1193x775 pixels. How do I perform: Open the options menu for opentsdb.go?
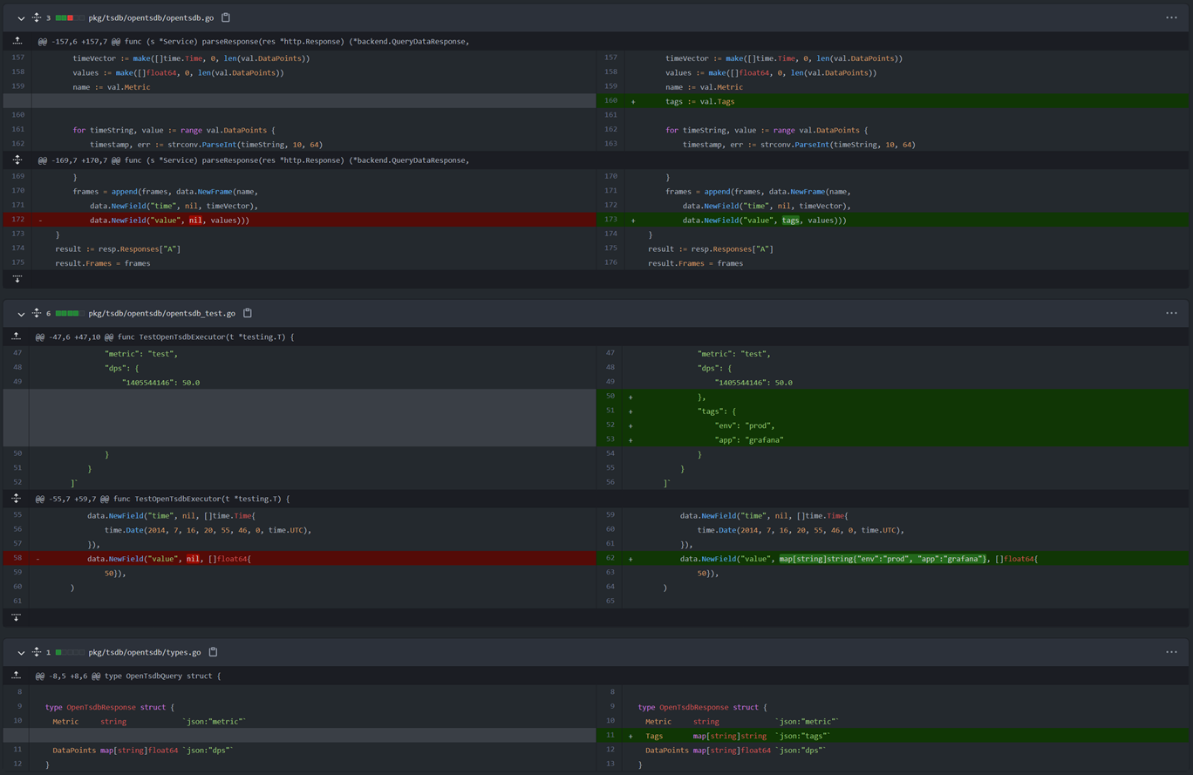click(x=1172, y=17)
